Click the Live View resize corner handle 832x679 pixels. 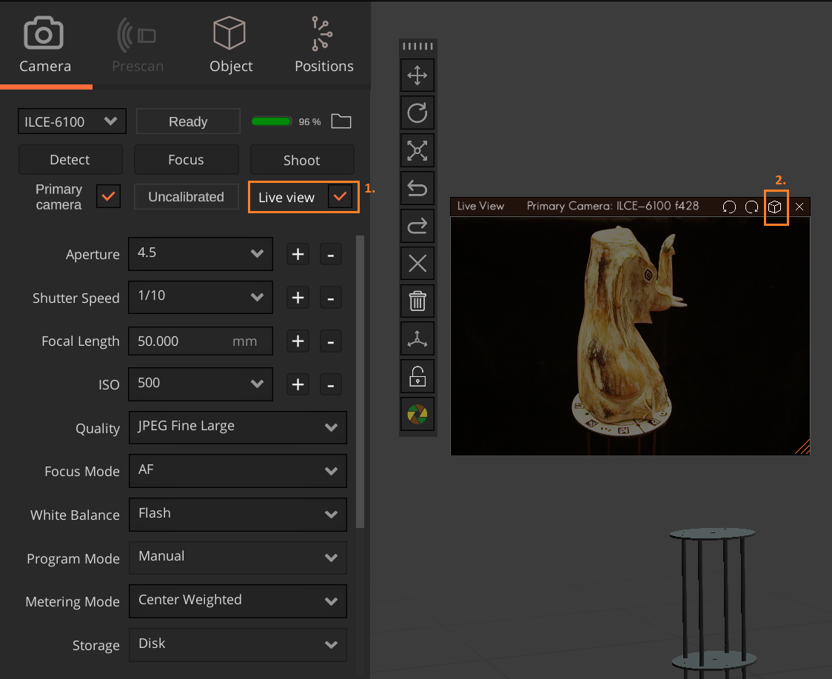tap(803, 447)
